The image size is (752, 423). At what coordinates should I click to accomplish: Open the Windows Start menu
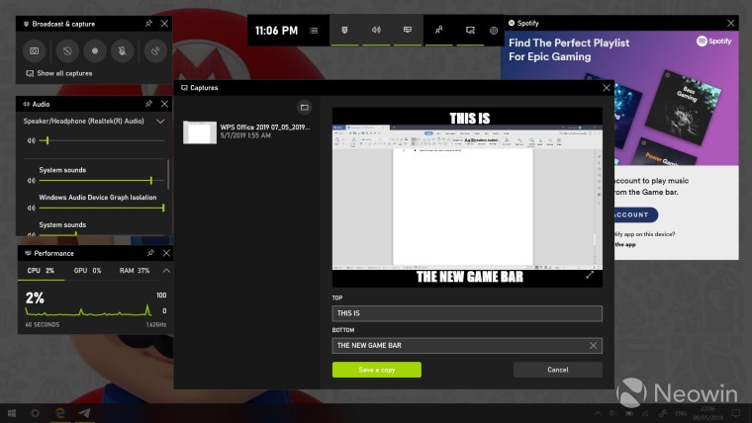tap(12, 413)
